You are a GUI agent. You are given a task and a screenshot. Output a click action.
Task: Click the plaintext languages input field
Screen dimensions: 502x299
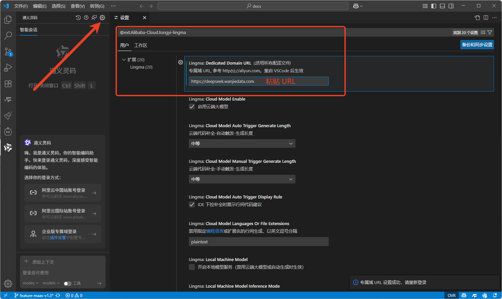point(259,242)
